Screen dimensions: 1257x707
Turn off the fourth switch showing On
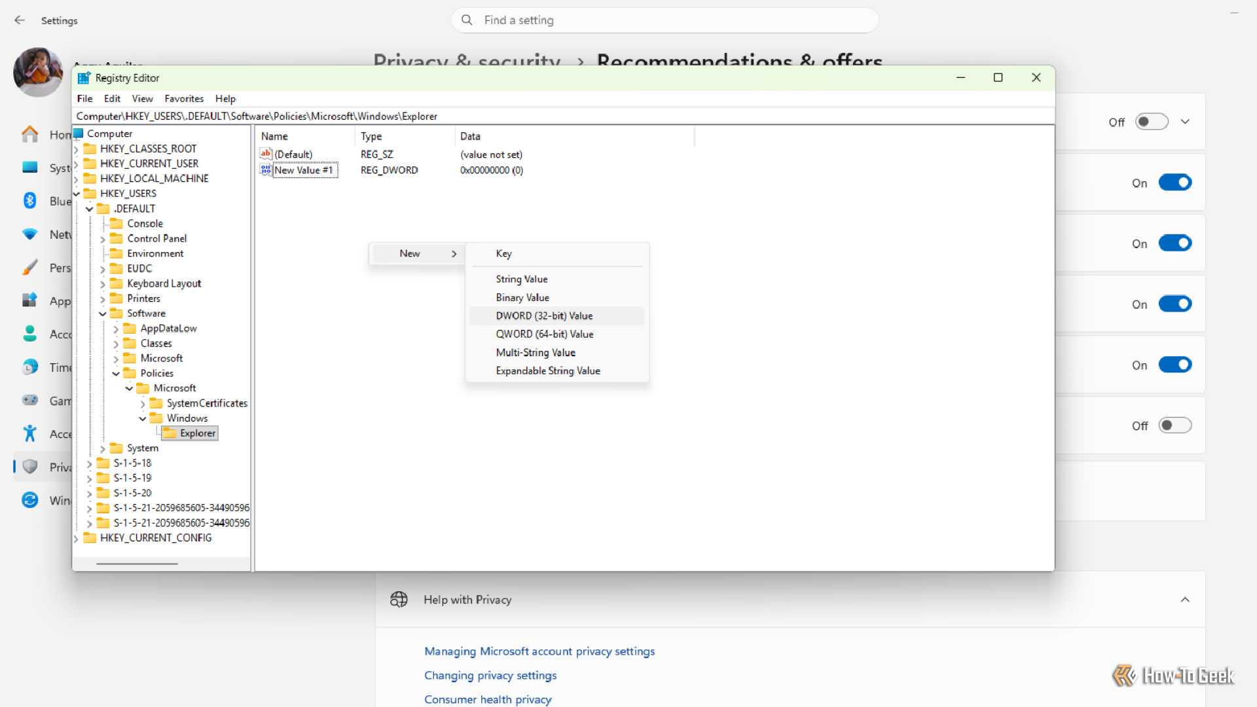[1175, 304]
